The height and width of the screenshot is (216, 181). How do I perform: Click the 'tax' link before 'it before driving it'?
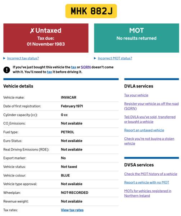click(49, 72)
